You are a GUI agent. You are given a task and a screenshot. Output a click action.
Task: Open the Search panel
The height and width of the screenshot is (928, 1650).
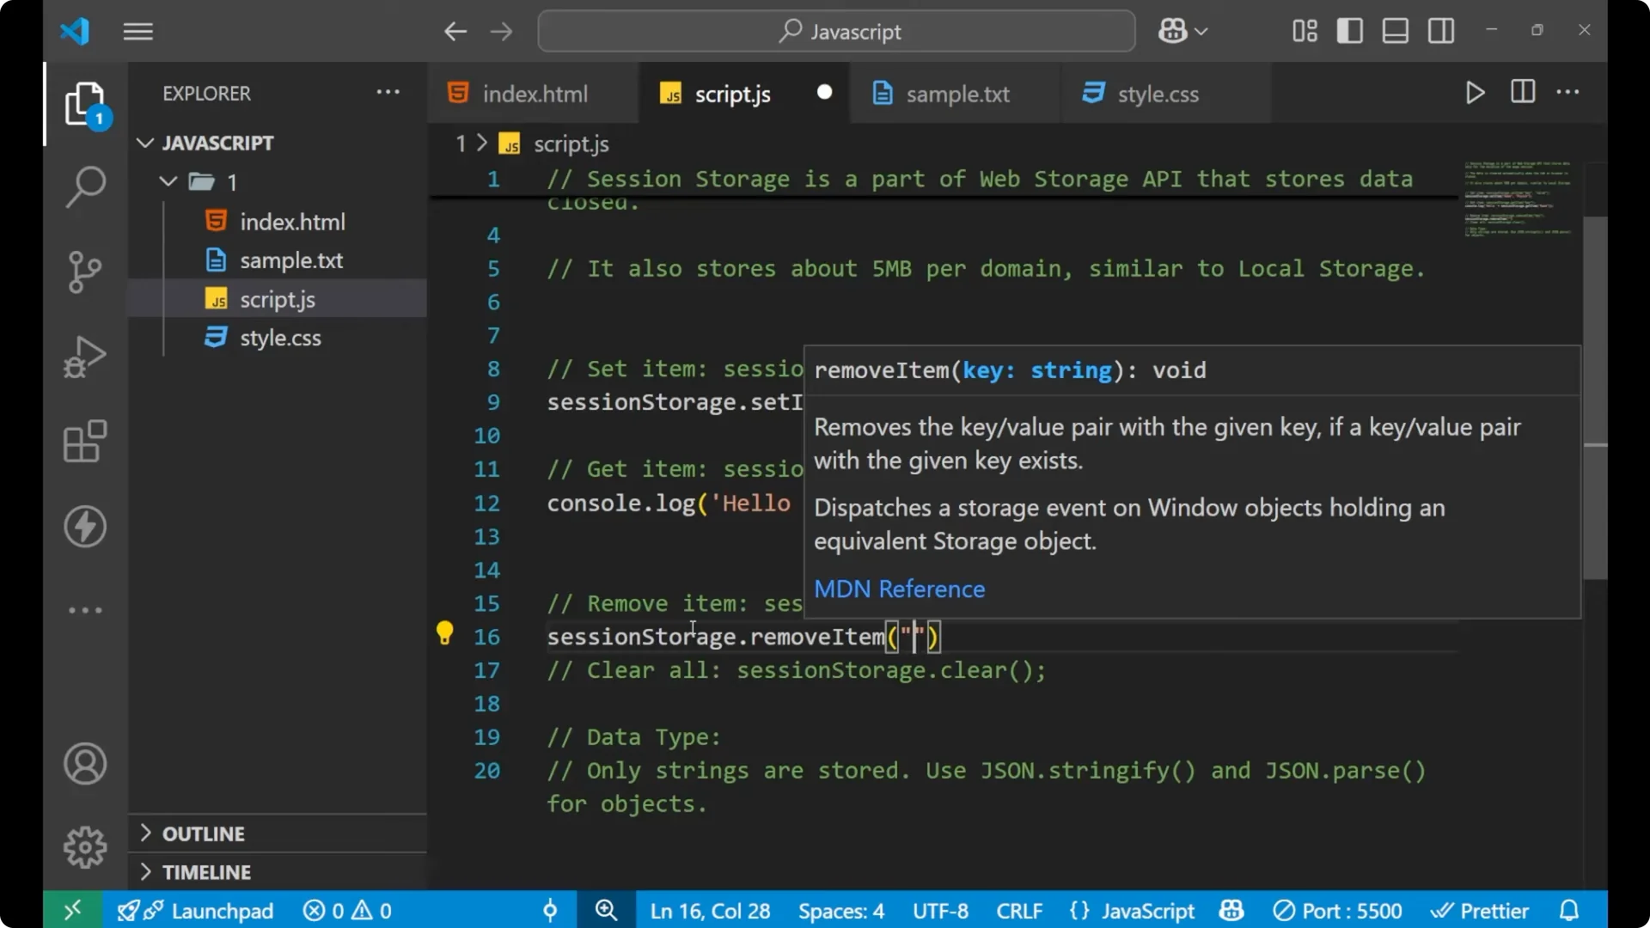pos(84,186)
